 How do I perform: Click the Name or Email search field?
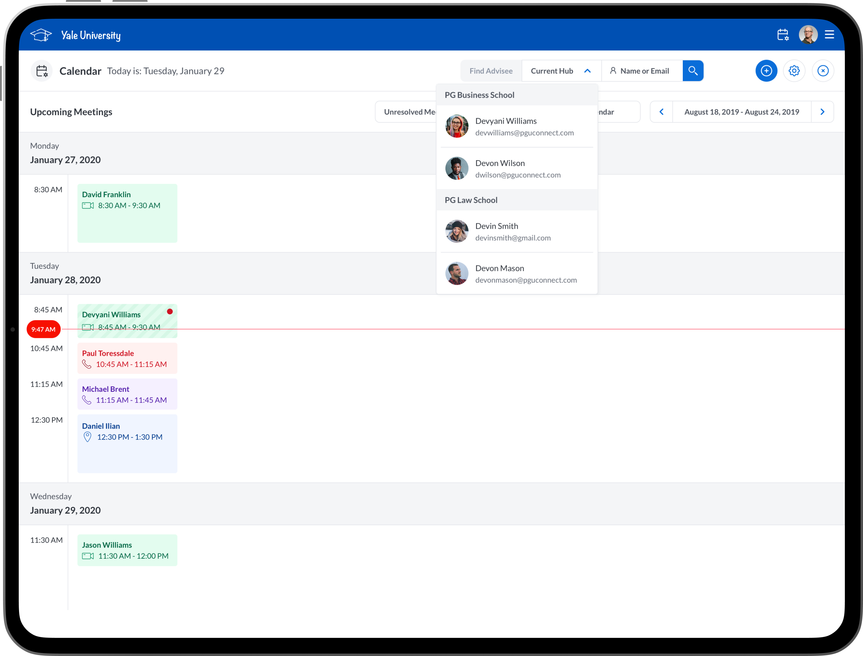point(644,71)
